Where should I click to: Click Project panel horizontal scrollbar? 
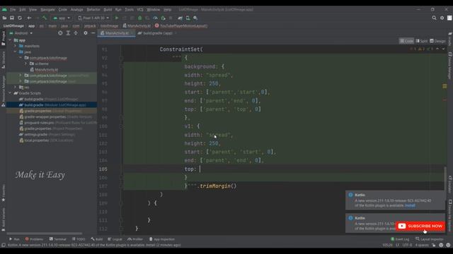(x=44, y=234)
